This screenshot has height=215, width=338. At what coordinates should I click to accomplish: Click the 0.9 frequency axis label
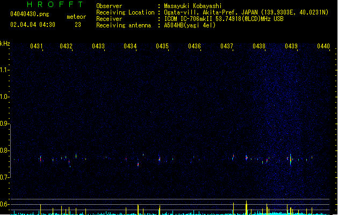tap(4, 124)
